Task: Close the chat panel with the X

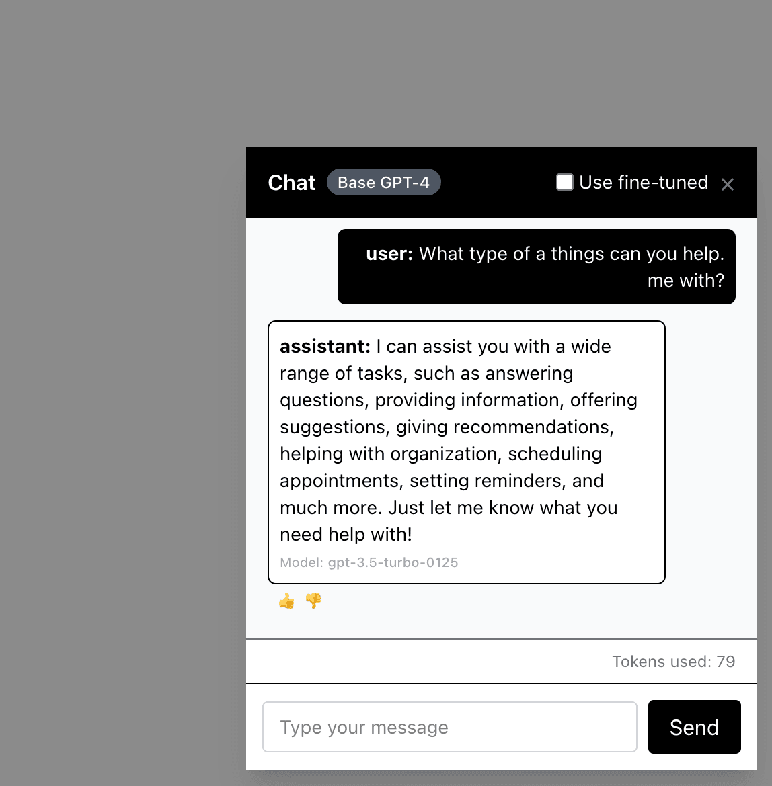Action: (x=727, y=184)
